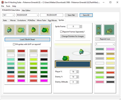Increase Sprite Frame value
Image resolution: width=121 pixels, height=100 pixels.
click(x=81, y=26)
